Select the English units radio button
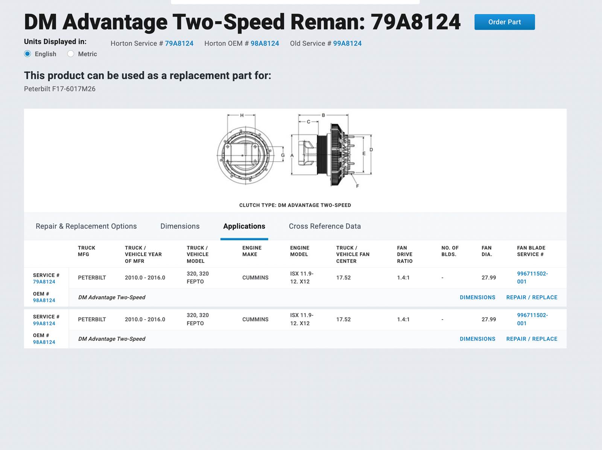 tap(28, 54)
